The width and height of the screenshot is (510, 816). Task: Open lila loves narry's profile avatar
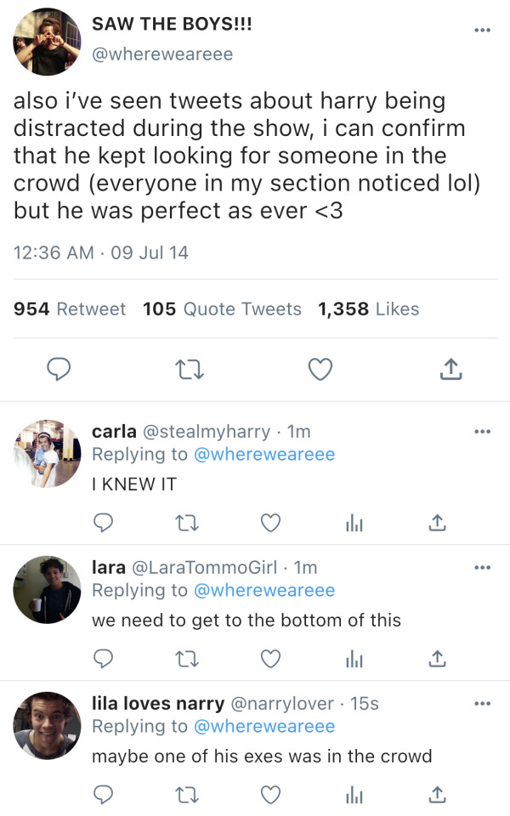48,724
